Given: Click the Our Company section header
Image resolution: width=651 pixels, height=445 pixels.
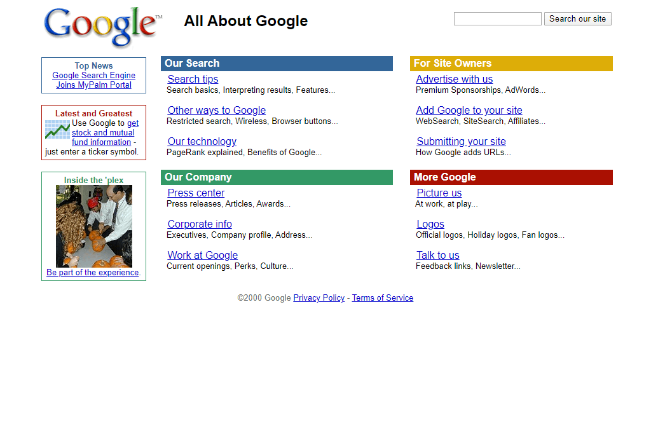Looking at the screenshot, I should tap(277, 177).
